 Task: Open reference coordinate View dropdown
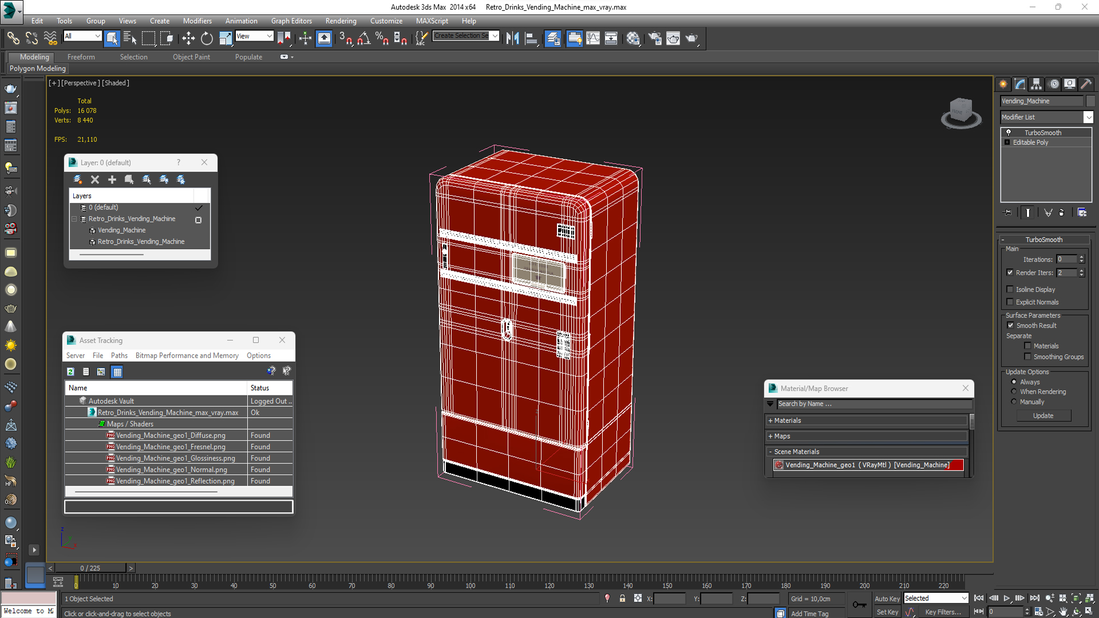(x=254, y=36)
